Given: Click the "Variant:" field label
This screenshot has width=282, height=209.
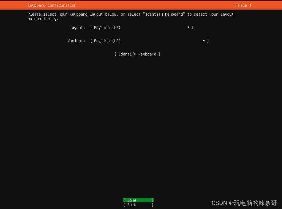Looking at the screenshot, I should click(76, 41).
